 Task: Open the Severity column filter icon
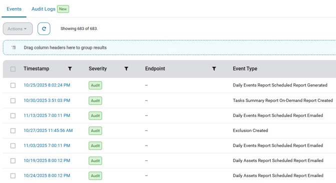tap(126, 68)
